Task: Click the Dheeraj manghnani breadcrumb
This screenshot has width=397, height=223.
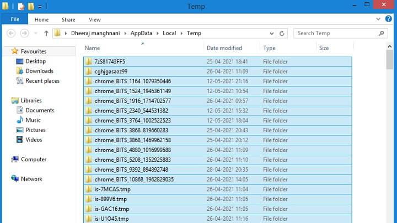Action: click(x=95, y=33)
